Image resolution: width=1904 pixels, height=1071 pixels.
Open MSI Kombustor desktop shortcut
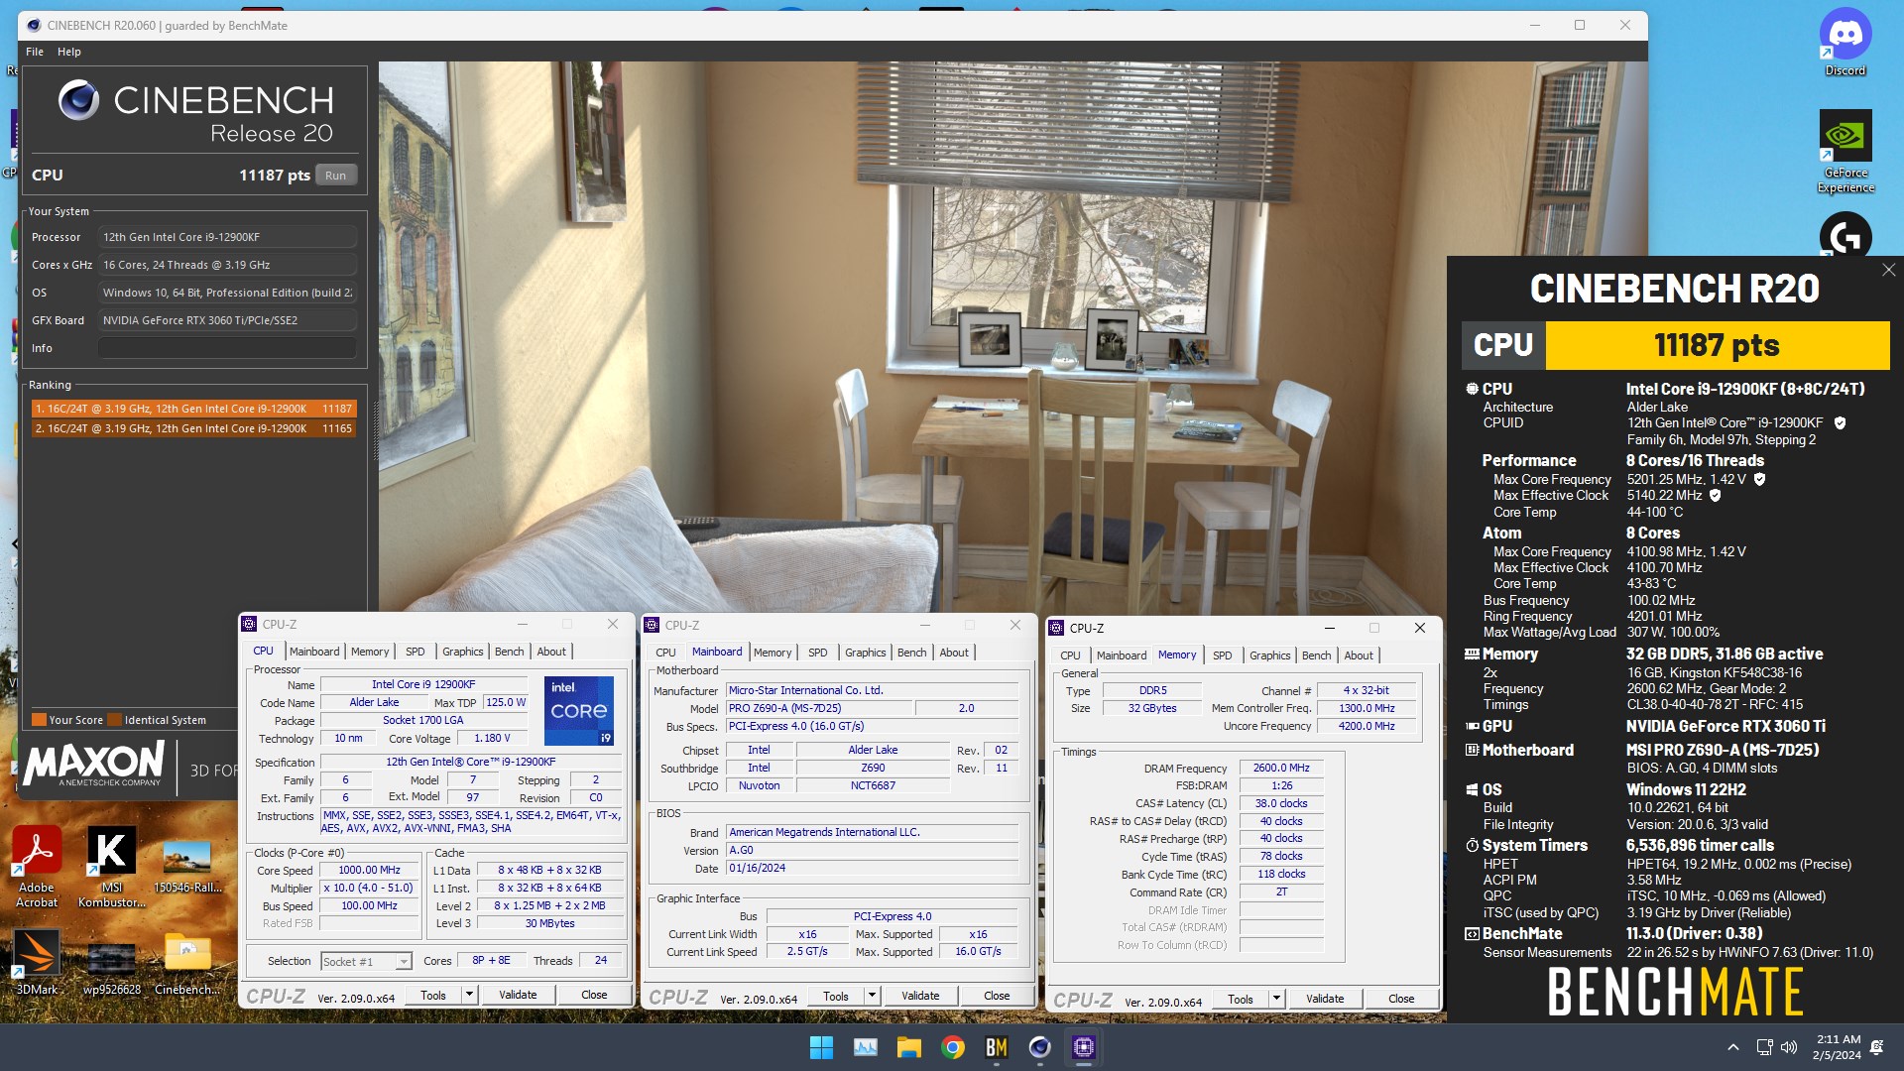(112, 866)
